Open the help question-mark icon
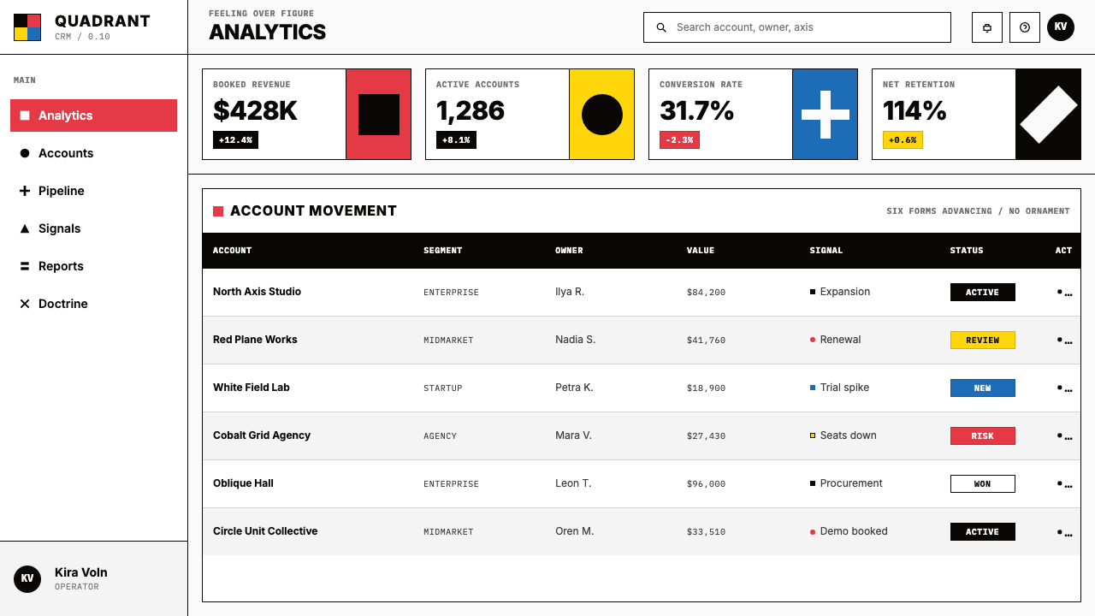Viewport: 1095px width, 616px height. [x=1025, y=27]
